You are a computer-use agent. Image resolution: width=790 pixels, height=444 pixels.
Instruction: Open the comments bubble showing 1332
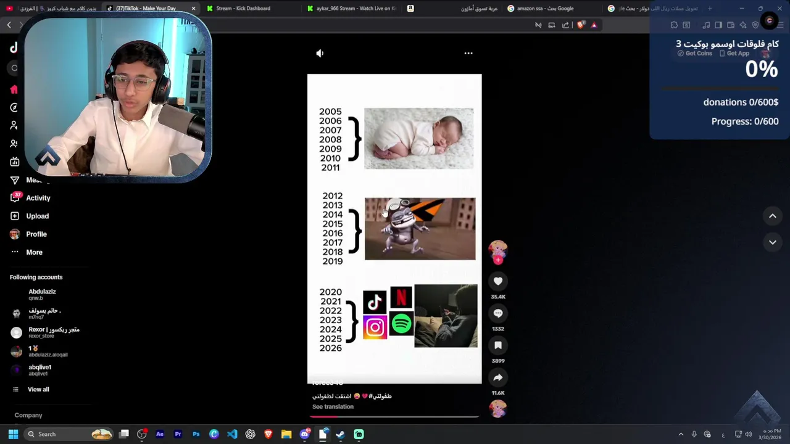pos(498,313)
